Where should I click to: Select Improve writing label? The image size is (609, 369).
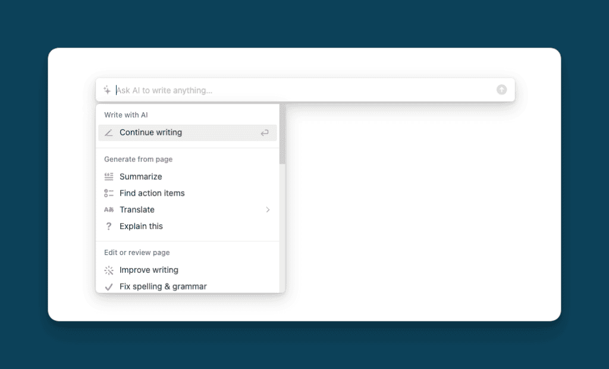pos(149,271)
